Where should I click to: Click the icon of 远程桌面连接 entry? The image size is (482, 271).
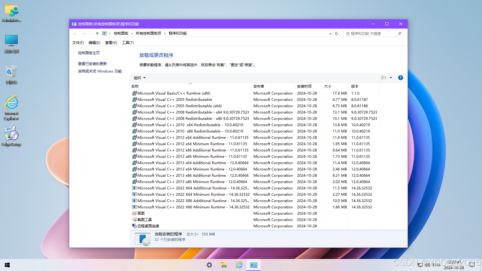[x=134, y=226]
